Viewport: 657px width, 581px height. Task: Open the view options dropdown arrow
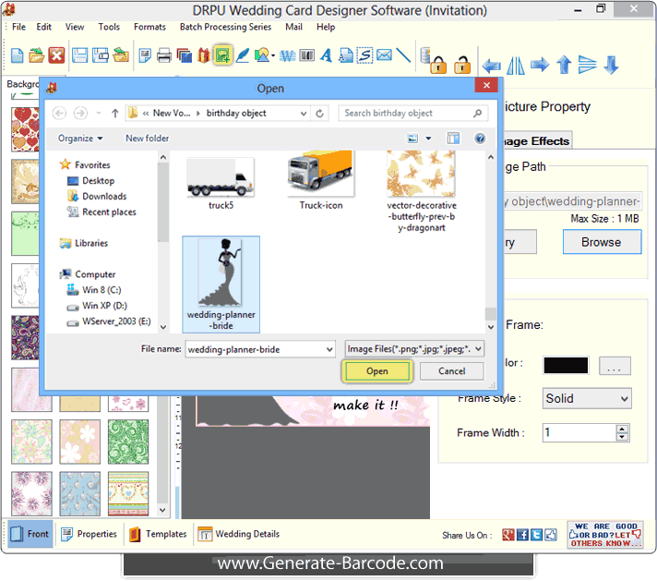pyautogui.click(x=428, y=138)
